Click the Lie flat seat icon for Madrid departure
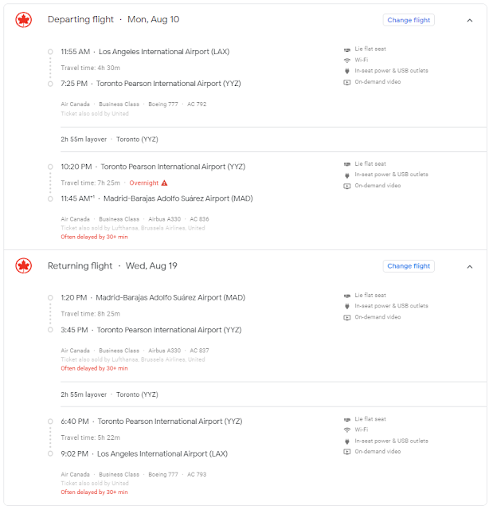 point(347,296)
